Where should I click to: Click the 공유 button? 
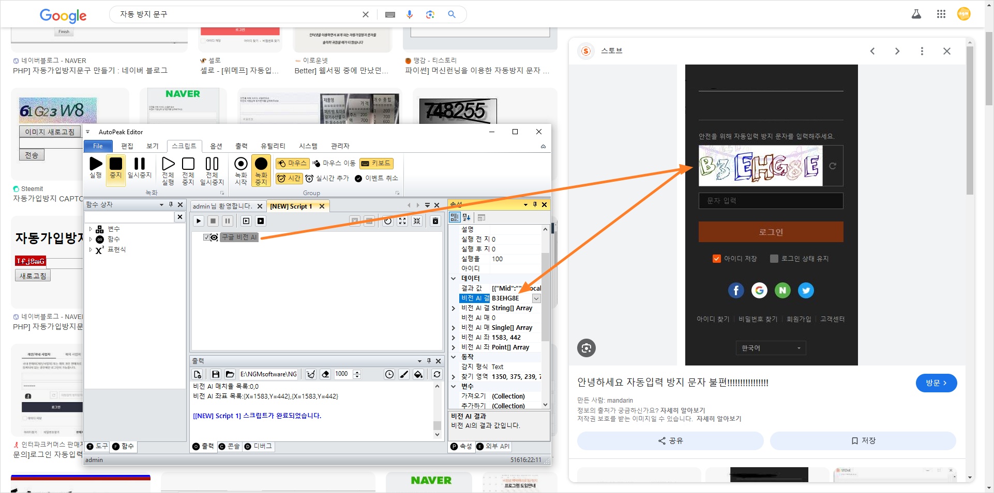pos(670,441)
